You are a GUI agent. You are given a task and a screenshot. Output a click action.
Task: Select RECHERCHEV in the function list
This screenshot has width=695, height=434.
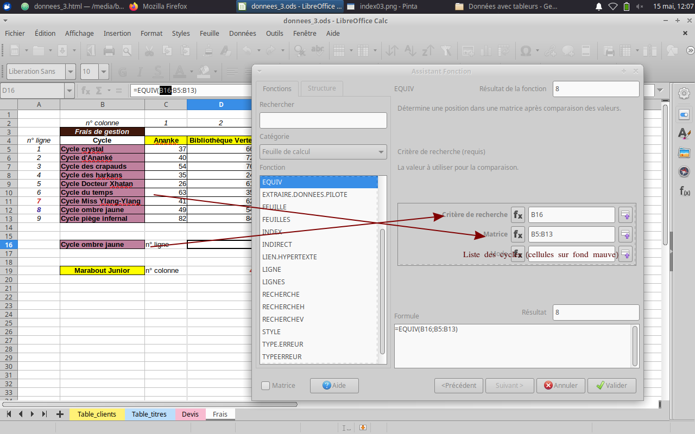coord(282,320)
